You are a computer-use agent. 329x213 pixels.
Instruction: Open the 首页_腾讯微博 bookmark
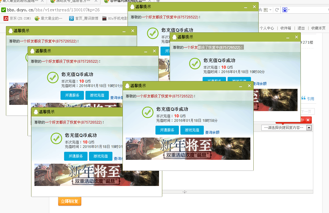tap(84, 18)
